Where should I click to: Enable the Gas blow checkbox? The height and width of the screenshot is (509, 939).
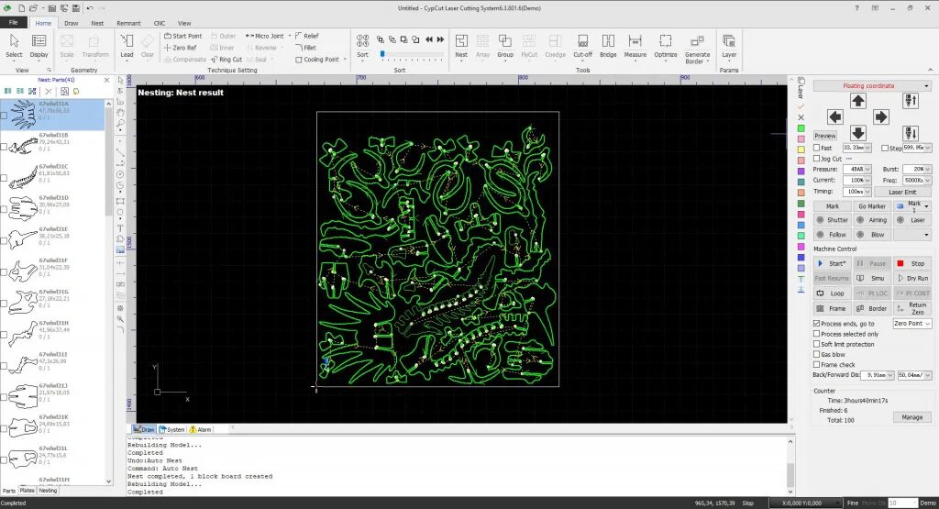click(817, 354)
